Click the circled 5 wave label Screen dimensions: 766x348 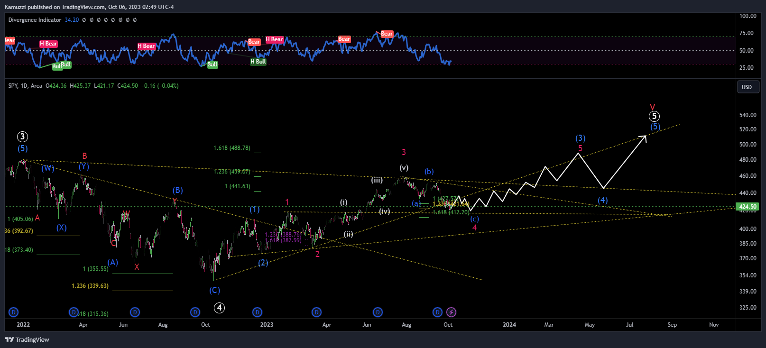pyautogui.click(x=654, y=116)
